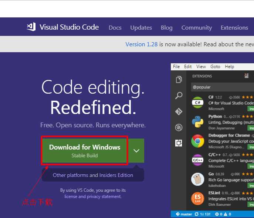This screenshot has height=218, width=254.
Task: Click Install button for Debugger for Chrome
Action: click(251, 147)
